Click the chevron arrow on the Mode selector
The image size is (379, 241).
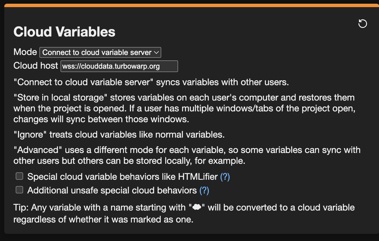[156, 53]
